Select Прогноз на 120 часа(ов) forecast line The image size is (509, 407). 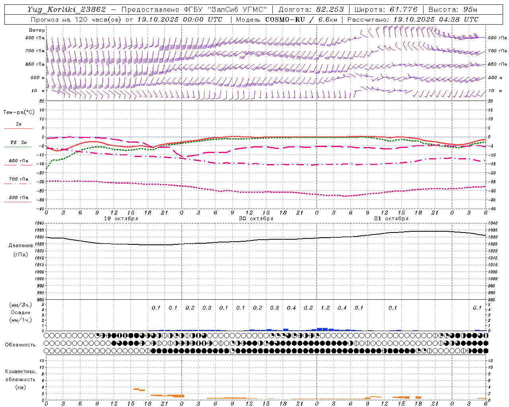126,19
